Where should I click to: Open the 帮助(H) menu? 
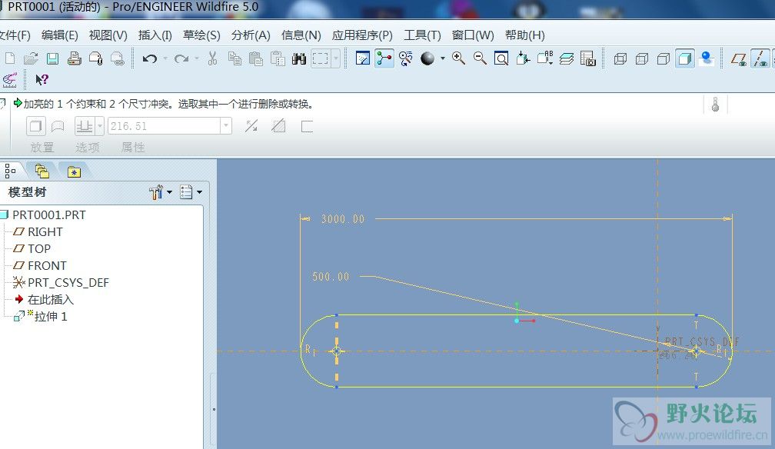[x=525, y=35]
